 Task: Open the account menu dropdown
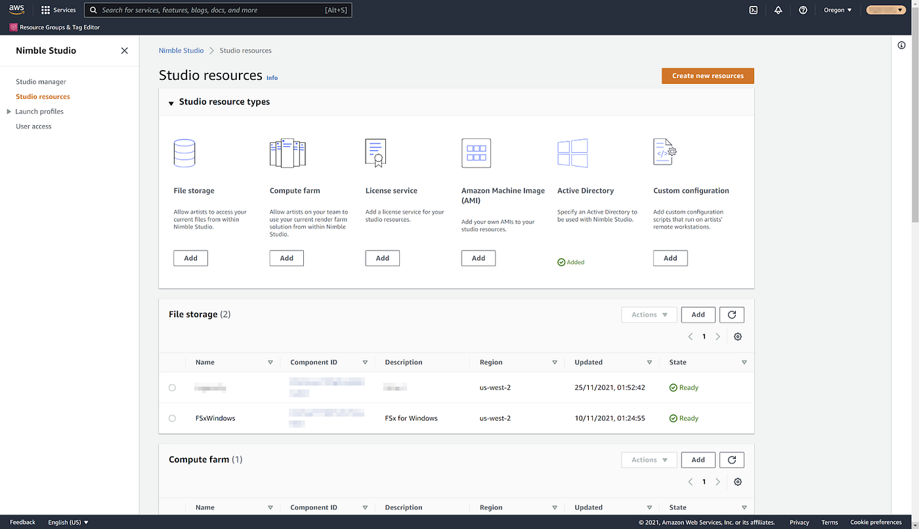886,10
